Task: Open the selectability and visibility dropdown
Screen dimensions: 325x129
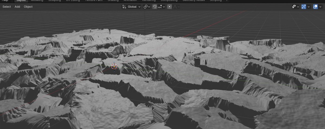Action: tap(295, 7)
